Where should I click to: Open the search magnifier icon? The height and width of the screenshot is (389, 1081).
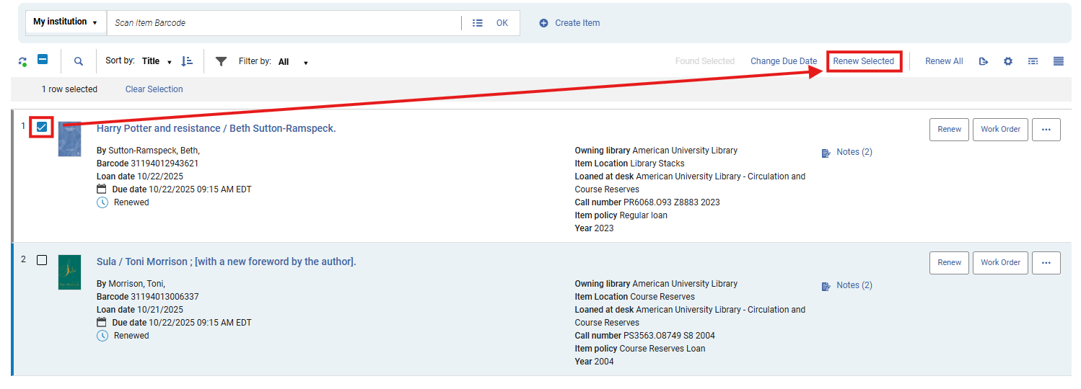click(79, 61)
